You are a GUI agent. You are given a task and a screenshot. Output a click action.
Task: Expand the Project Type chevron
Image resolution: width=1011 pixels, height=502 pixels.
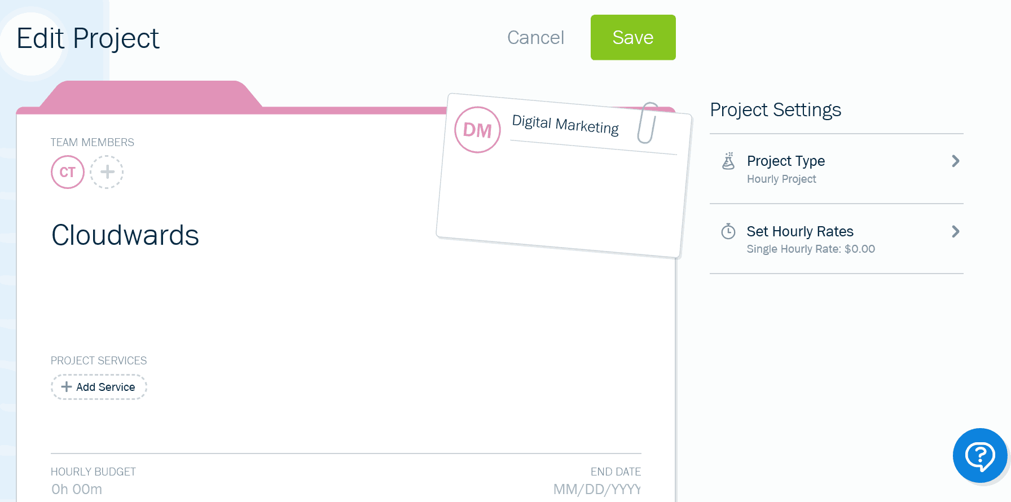(x=955, y=161)
